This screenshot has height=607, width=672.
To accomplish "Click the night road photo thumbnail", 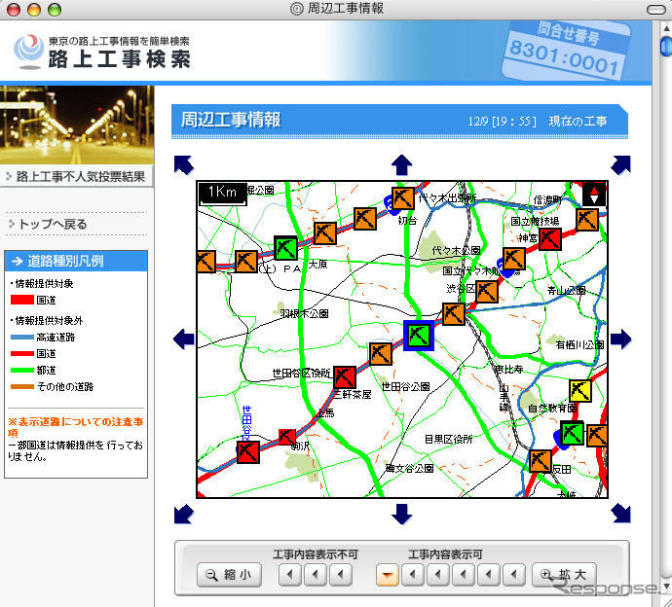I will point(77,125).
